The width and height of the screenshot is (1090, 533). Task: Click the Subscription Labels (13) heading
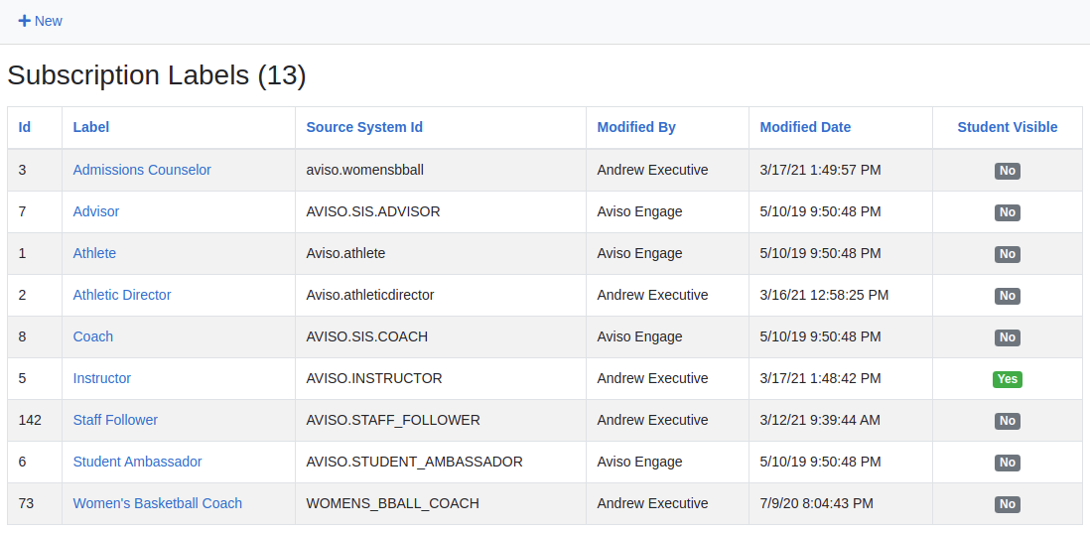[157, 75]
